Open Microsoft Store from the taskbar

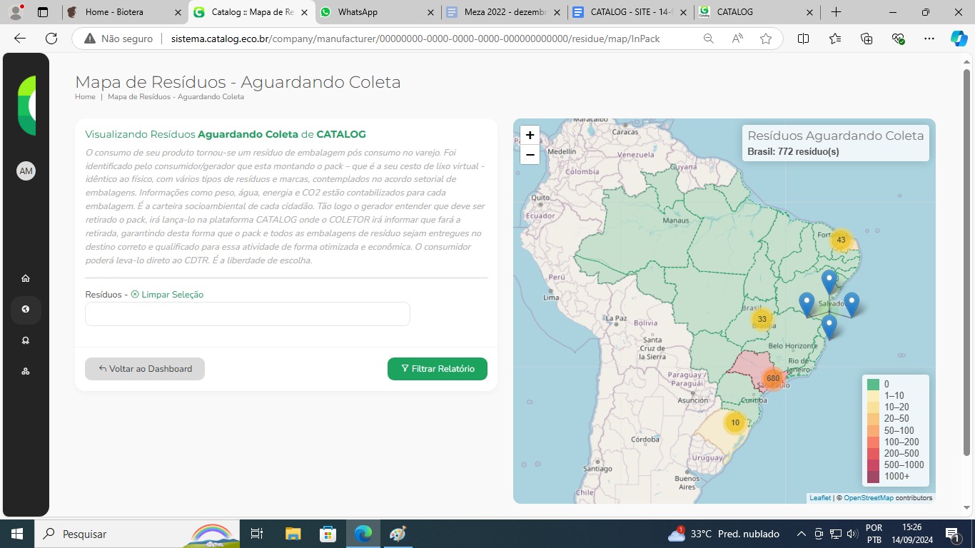328,534
